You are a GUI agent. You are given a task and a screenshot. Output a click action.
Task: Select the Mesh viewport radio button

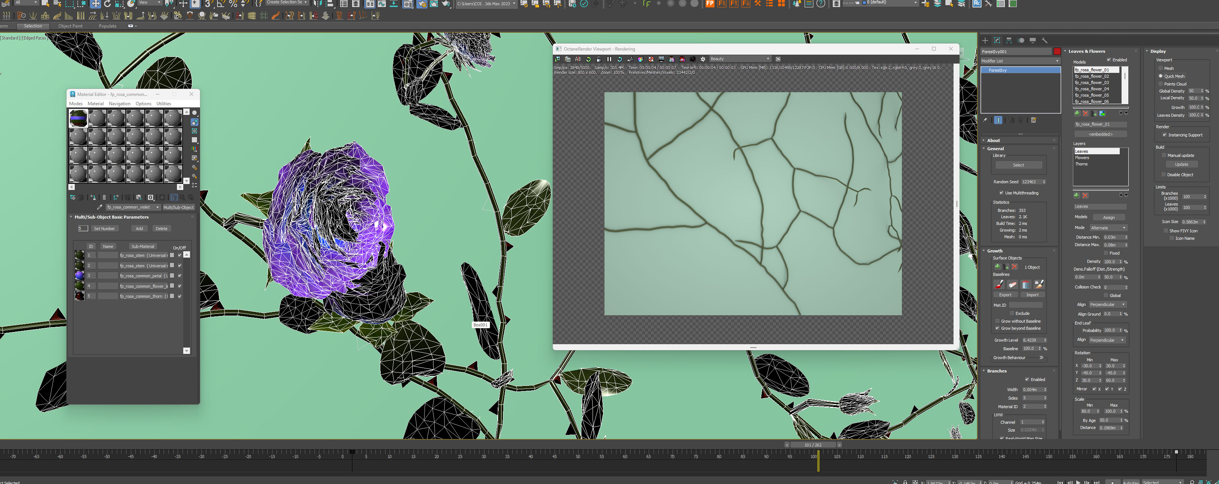pyautogui.click(x=1160, y=68)
